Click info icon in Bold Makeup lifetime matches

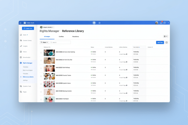[127, 70]
